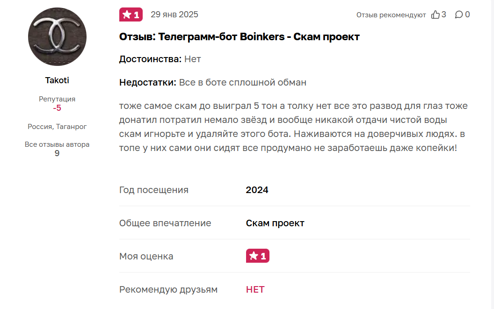The height and width of the screenshot is (309, 494).
Task: Click the review body text paragraph
Action: (293, 127)
